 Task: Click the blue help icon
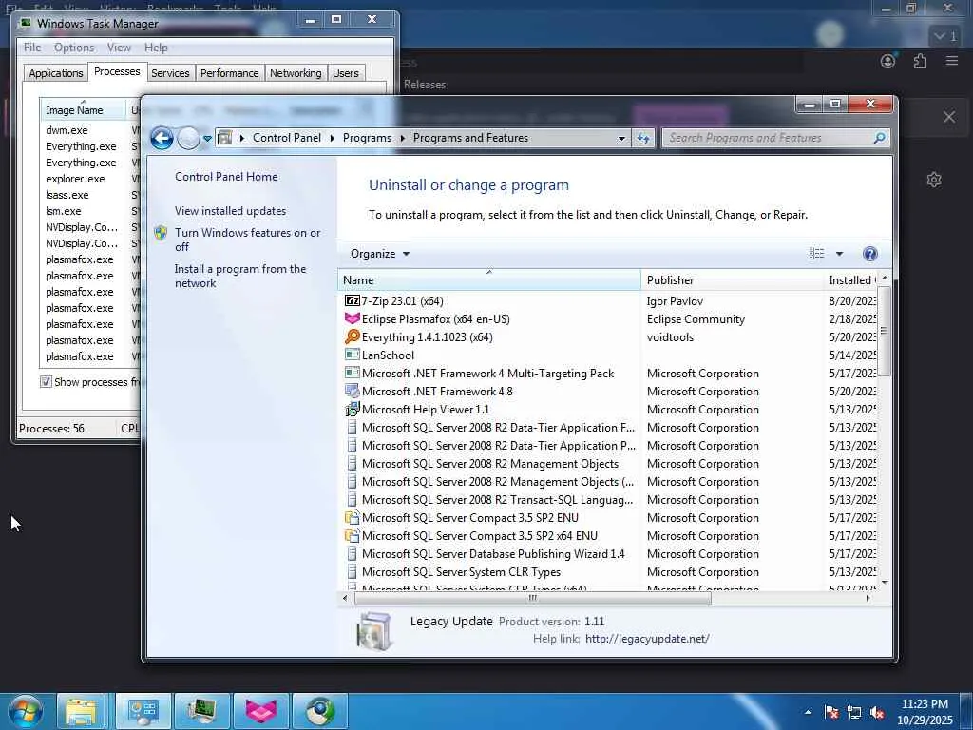click(870, 253)
